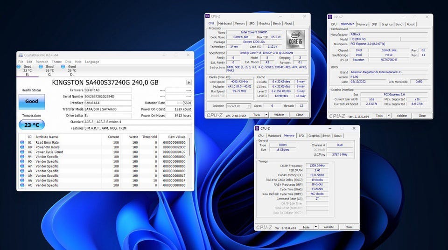The width and height of the screenshot is (448, 250).
Task: Open the Function menu in CrystalDiskInfo
Action: tap(42, 62)
